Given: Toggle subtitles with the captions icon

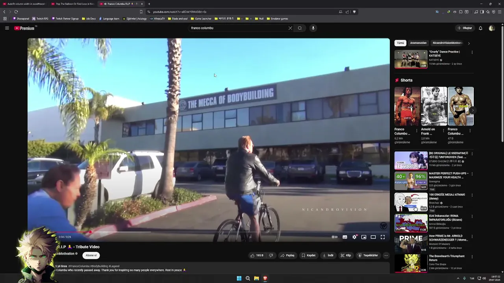Looking at the screenshot, I should pos(345,237).
